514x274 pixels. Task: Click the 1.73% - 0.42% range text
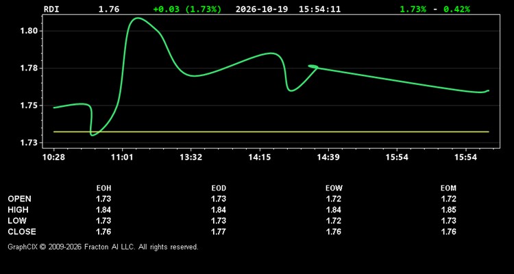(x=435, y=9)
